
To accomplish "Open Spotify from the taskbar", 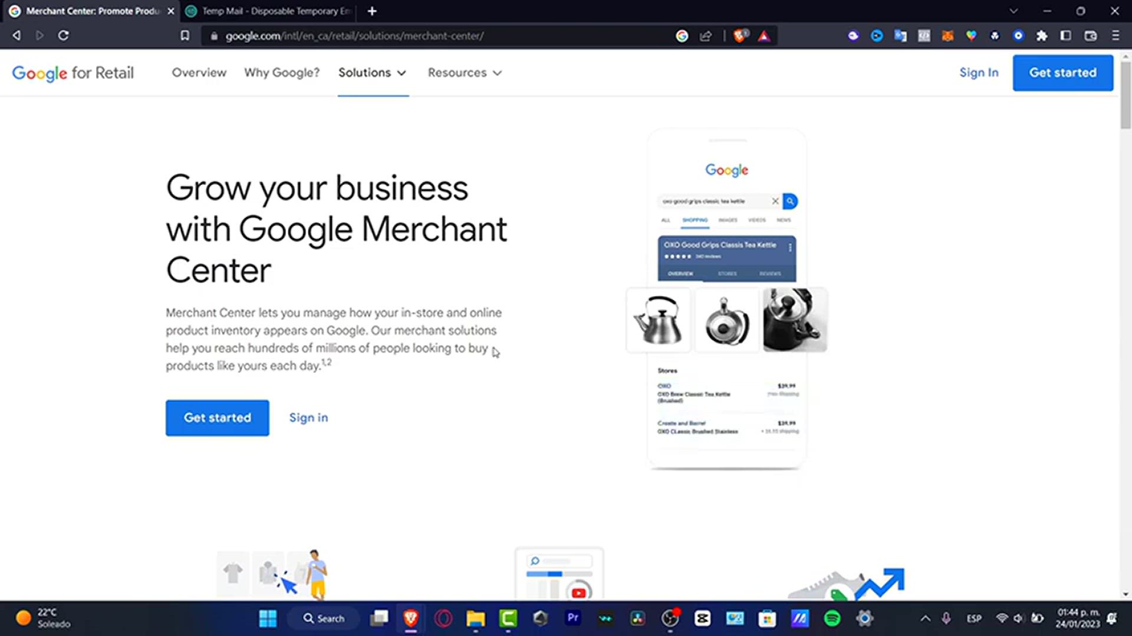I will (832, 618).
